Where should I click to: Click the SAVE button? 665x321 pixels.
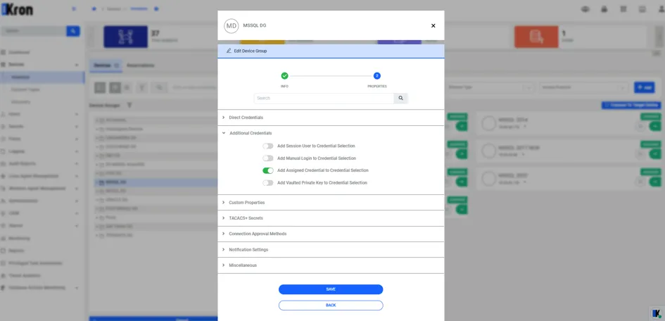[x=331, y=289]
